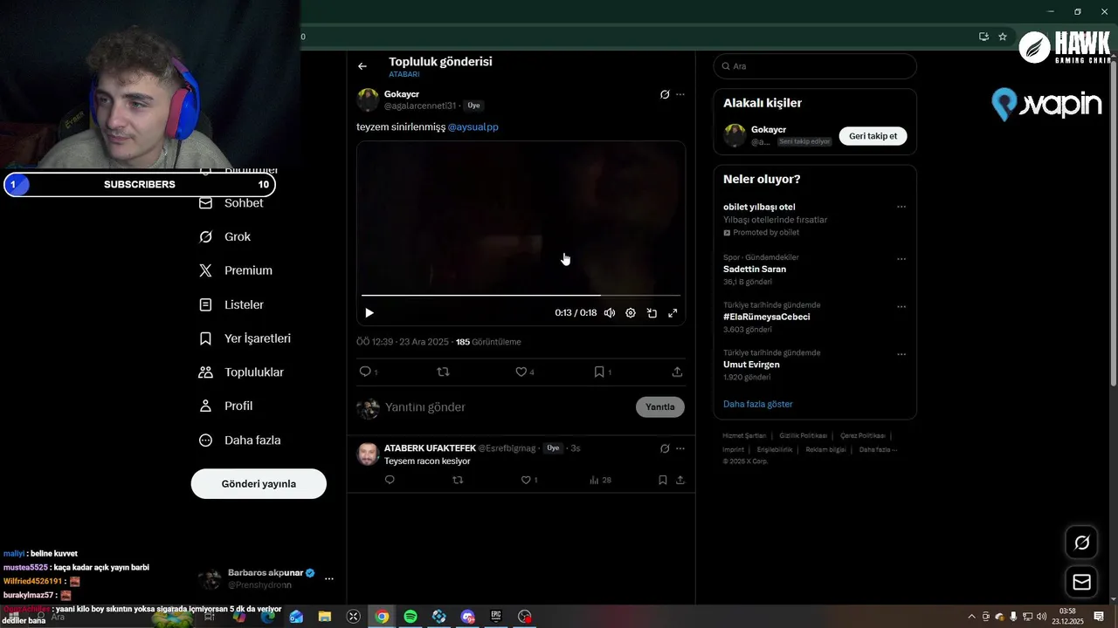Screen dimensions: 1118x628
Task: Open video settings gear icon
Action: 631,313
